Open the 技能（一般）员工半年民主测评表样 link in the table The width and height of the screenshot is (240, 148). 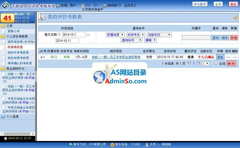pyautogui.click(x=116, y=57)
